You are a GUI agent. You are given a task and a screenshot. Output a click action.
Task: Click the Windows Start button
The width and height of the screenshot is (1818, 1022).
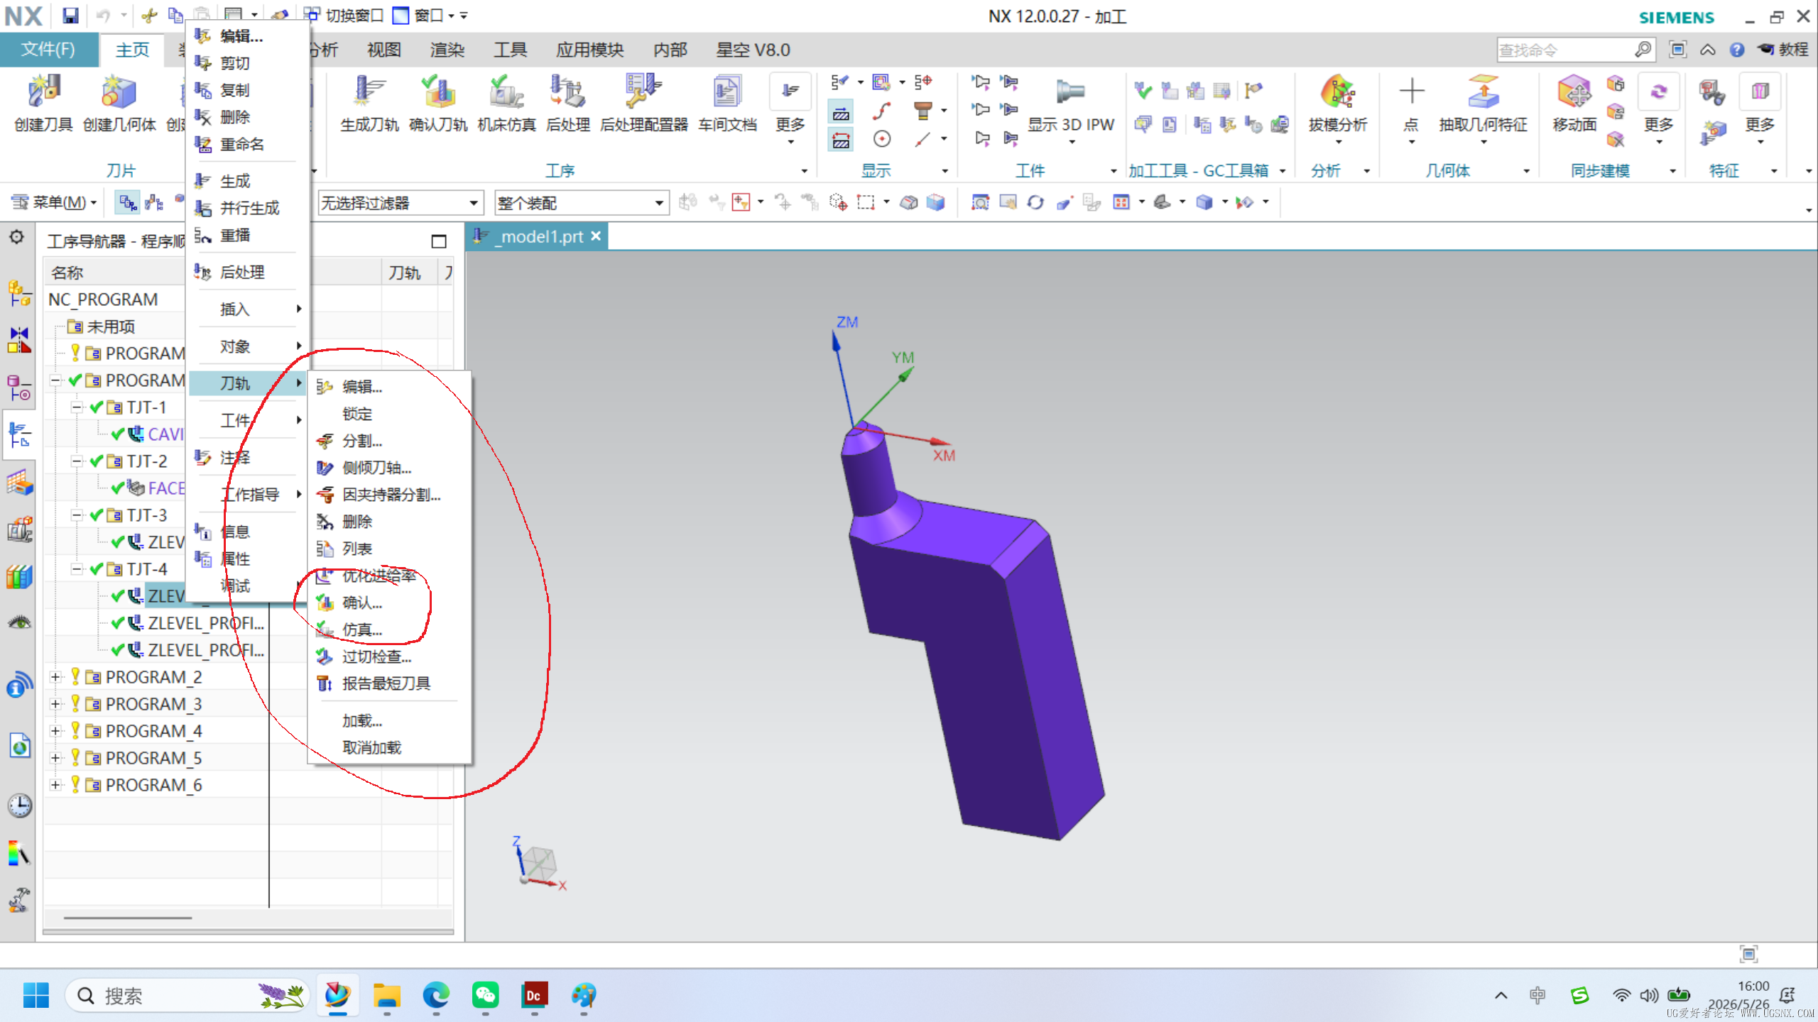(36, 996)
